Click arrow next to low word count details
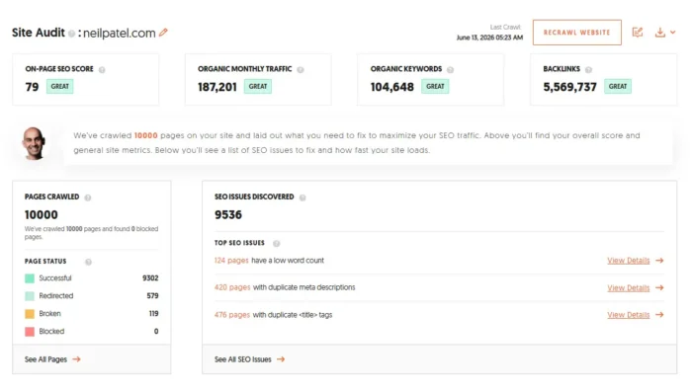This screenshot has width=692, height=392. pyautogui.click(x=659, y=261)
